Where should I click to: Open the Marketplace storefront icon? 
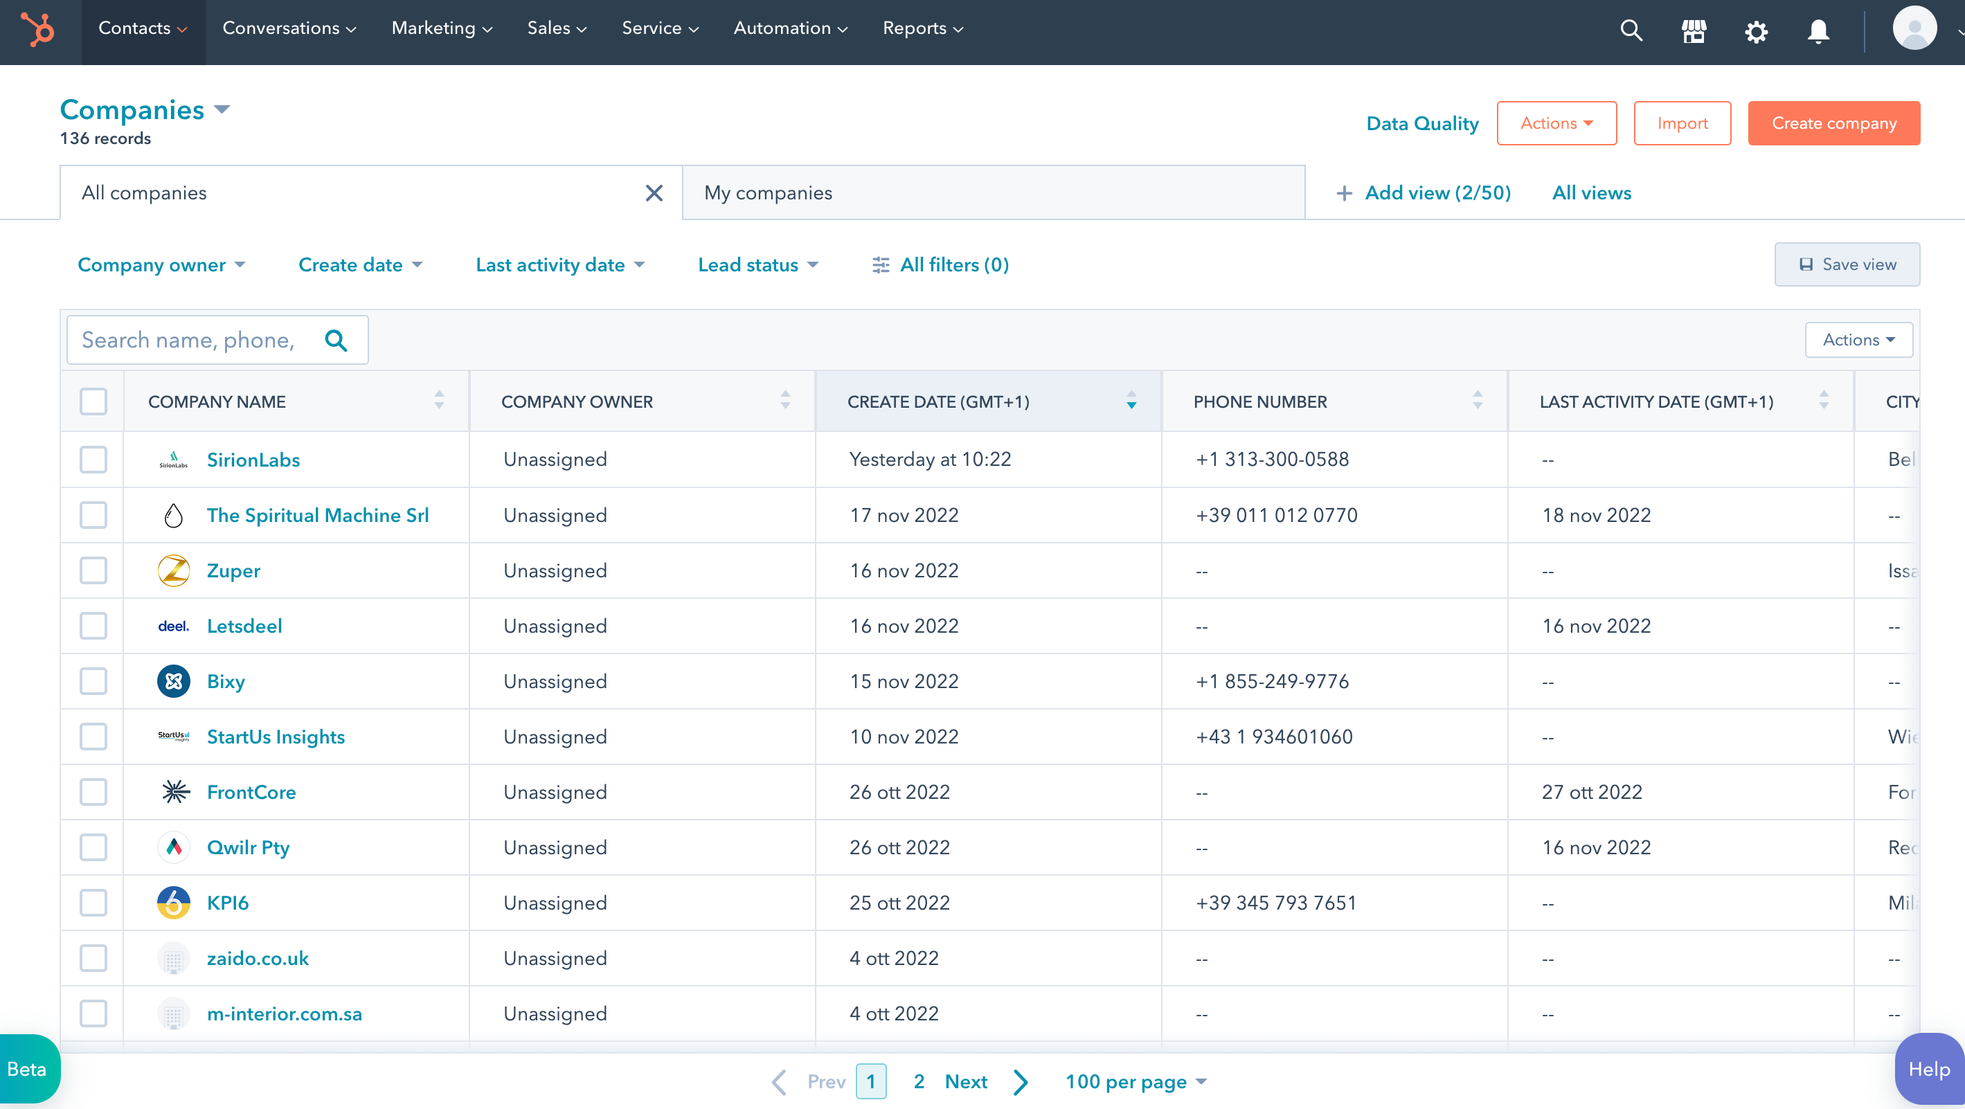pyautogui.click(x=1694, y=30)
